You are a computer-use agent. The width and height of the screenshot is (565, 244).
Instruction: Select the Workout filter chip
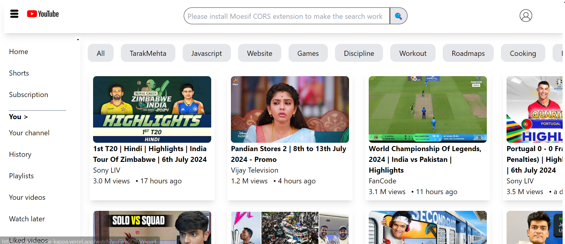click(413, 53)
